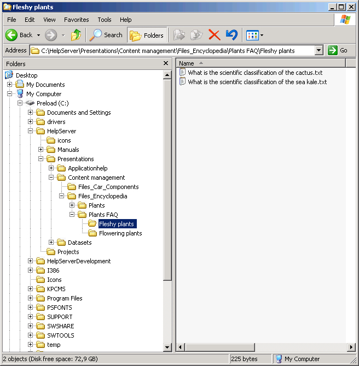Open the Help menu
Viewport: 359px width, 366px height.
[125, 20]
